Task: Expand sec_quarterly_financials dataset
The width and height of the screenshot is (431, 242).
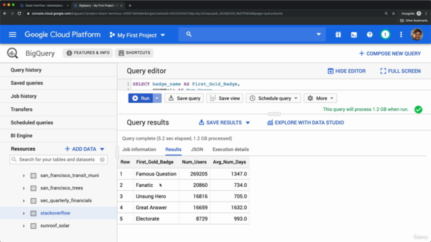Action: tap(24, 201)
